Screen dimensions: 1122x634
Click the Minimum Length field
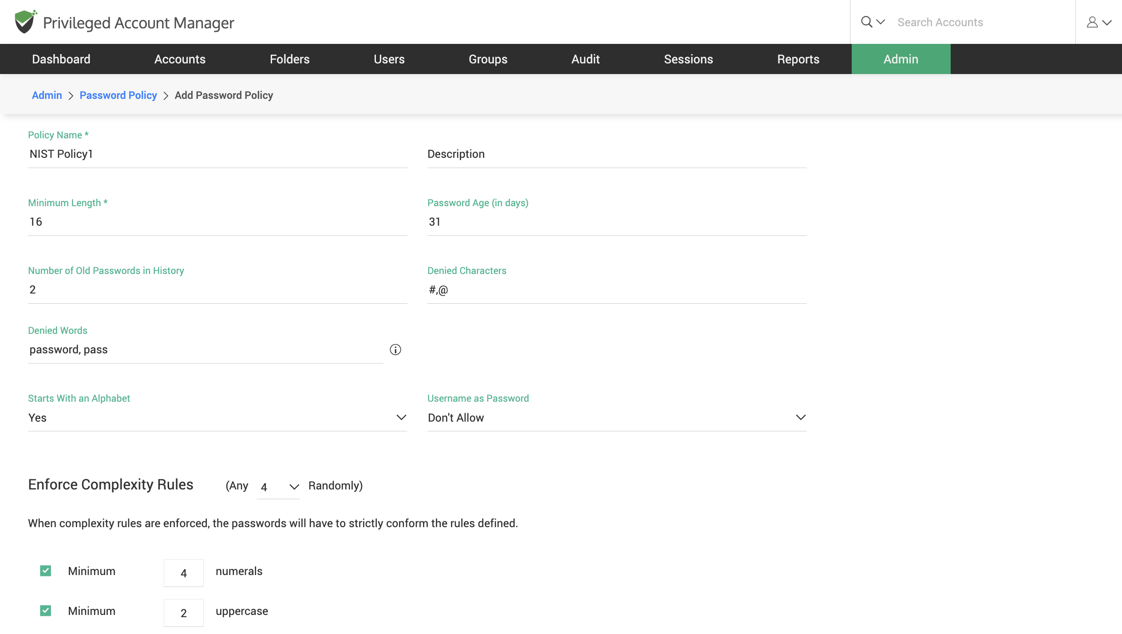(217, 222)
